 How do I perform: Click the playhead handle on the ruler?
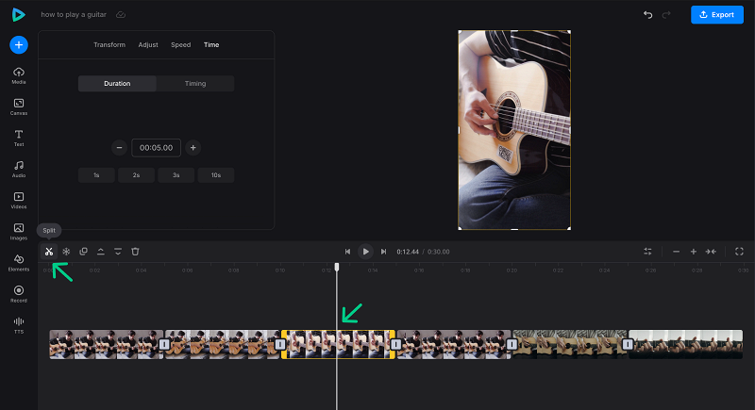point(337,267)
